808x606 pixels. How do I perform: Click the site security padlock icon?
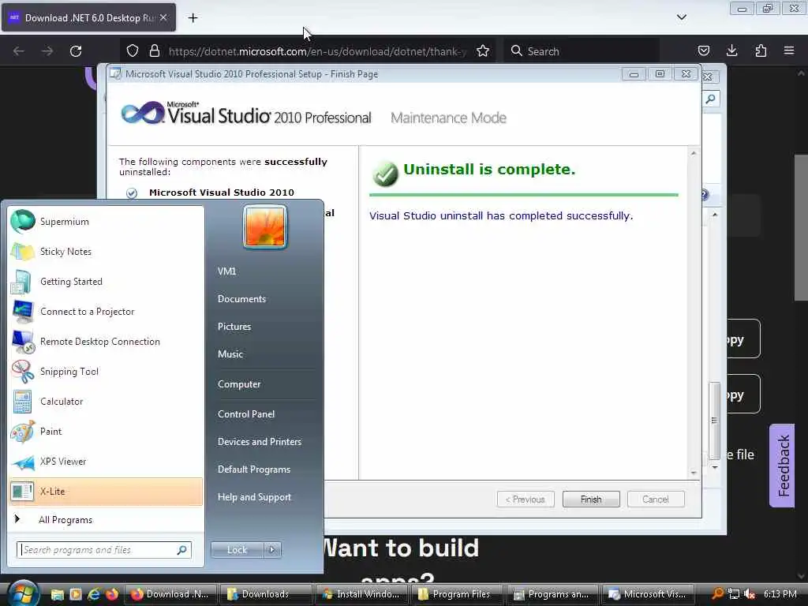tap(154, 51)
